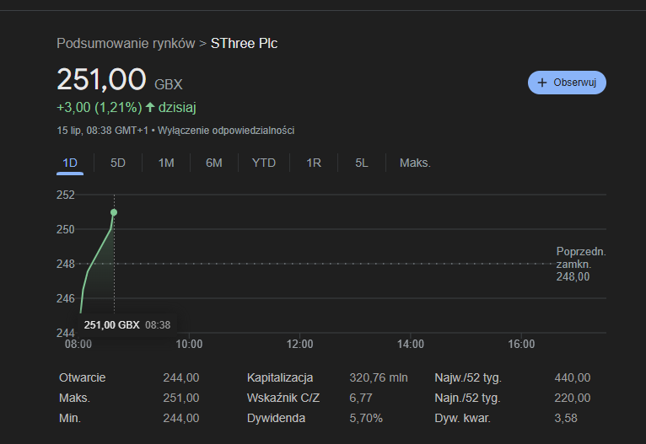Click the Otwarcie value 244,00

(x=180, y=377)
